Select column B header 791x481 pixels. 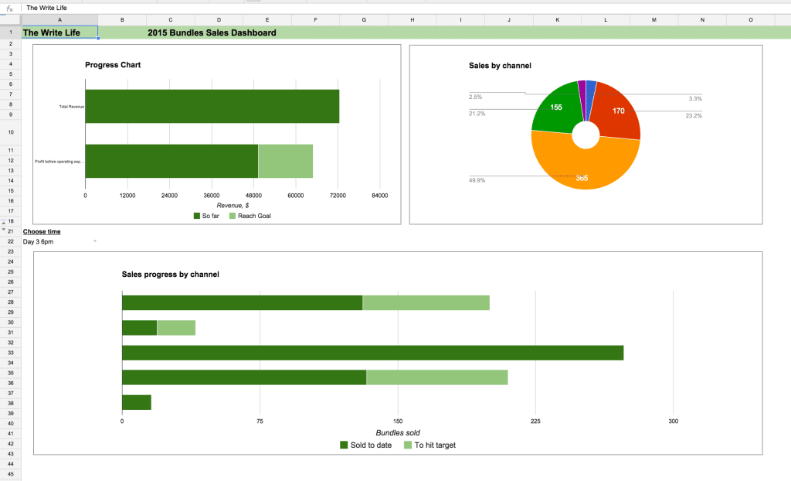121,19
